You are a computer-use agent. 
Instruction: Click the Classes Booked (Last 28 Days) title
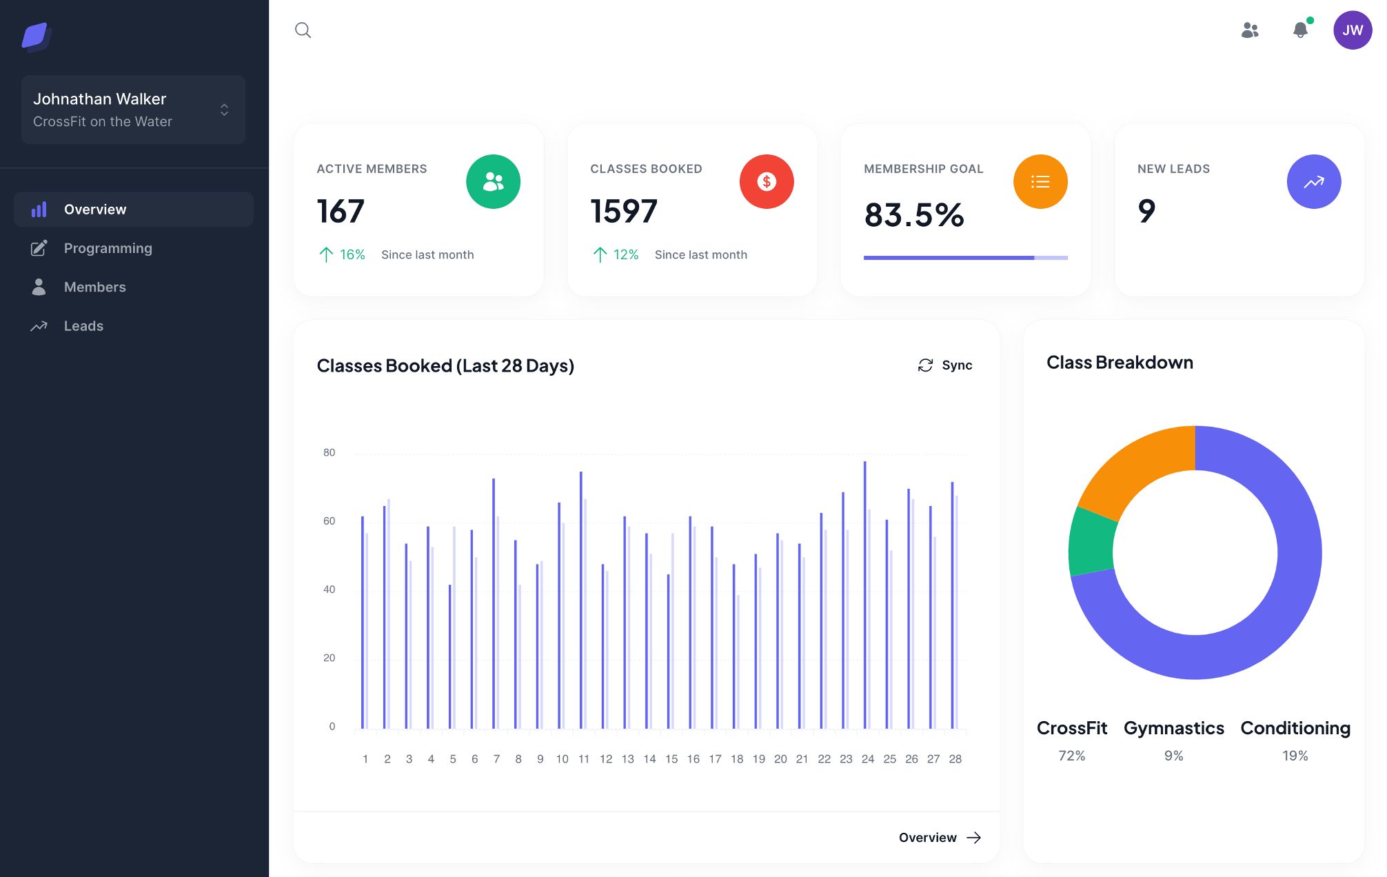(x=445, y=365)
